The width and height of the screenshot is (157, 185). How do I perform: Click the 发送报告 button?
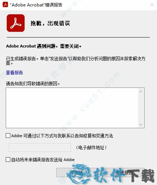[125, 172]
